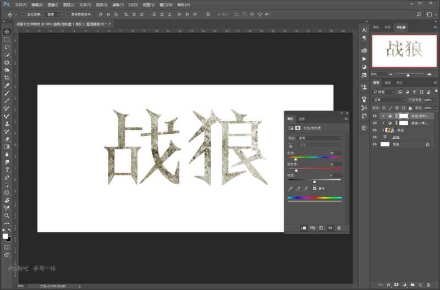The height and width of the screenshot is (290, 440).
Task: Select the Crop tool
Action: click(7, 78)
